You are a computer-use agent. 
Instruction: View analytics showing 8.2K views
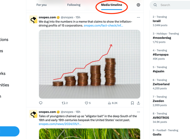point(113,103)
